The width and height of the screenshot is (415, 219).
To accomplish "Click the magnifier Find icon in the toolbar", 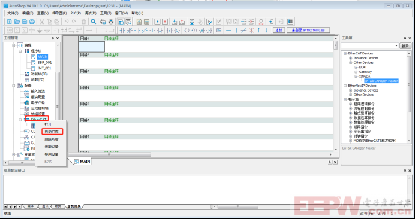I will (94, 22).
